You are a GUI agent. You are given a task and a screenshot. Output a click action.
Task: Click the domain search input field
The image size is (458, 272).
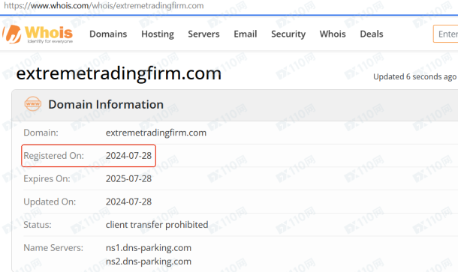pos(446,34)
